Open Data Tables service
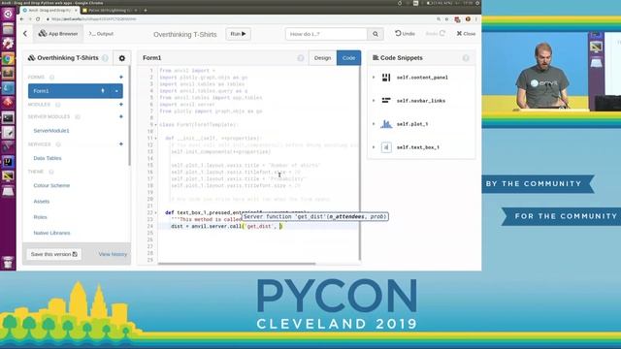Image resolution: width=621 pixels, height=349 pixels. [x=48, y=158]
